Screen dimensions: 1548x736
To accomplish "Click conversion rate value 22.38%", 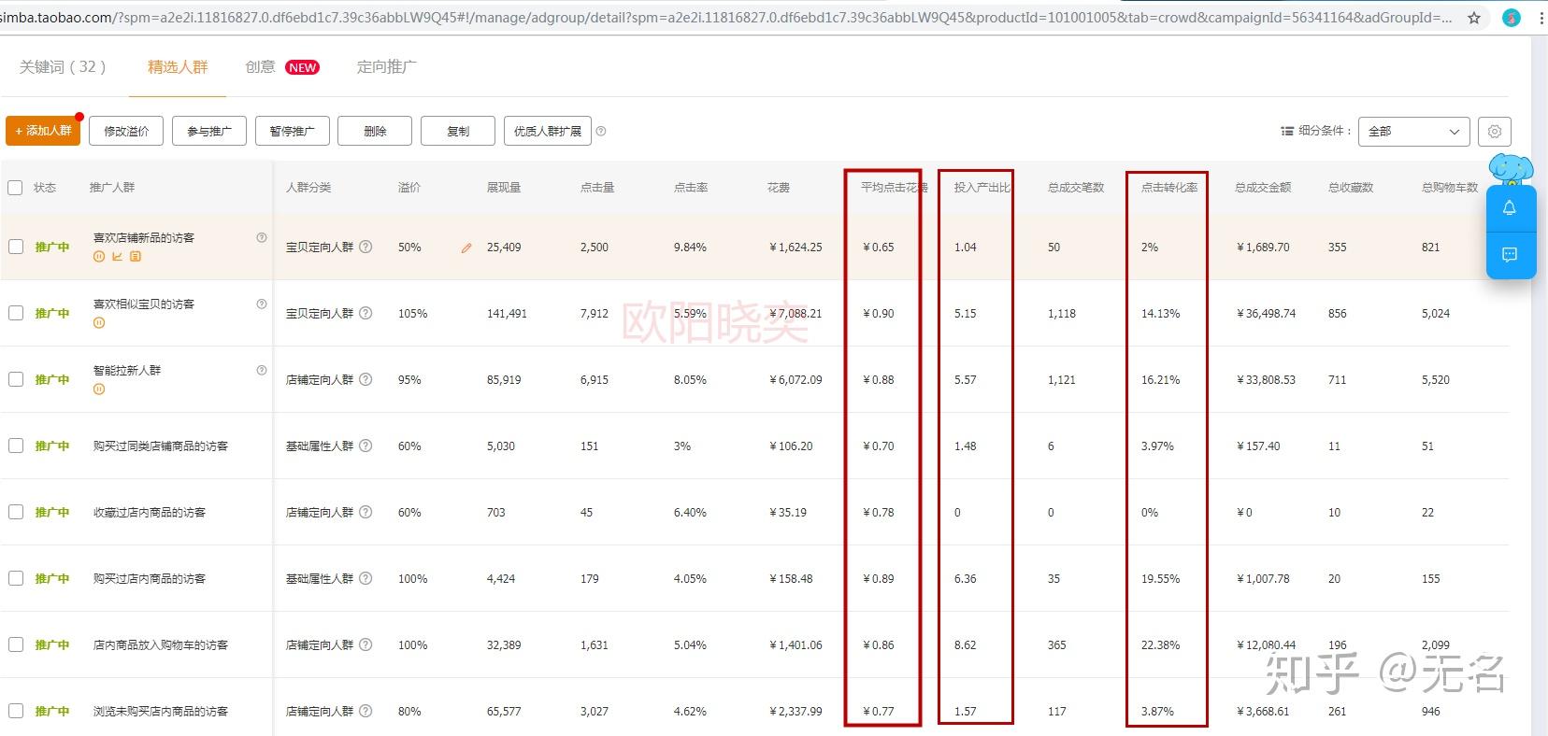I will (1160, 644).
